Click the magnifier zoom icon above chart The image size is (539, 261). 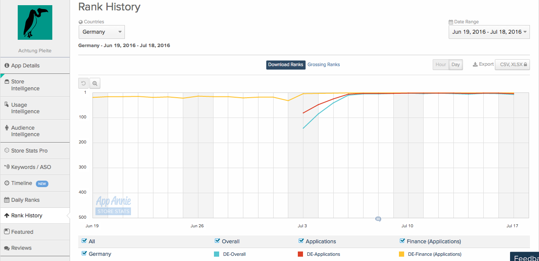[95, 83]
